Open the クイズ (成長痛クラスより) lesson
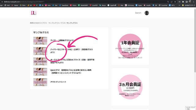 pyautogui.click(x=62, y=40)
